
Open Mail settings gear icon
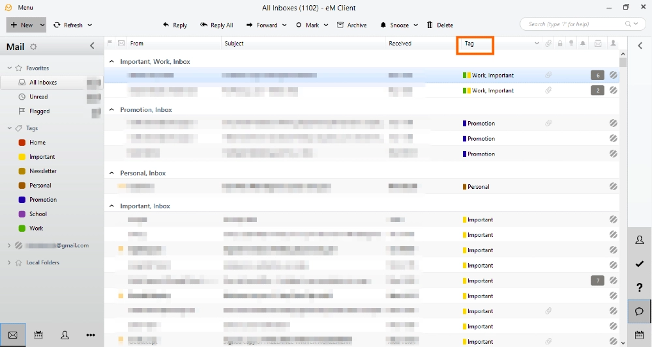(x=33, y=46)
